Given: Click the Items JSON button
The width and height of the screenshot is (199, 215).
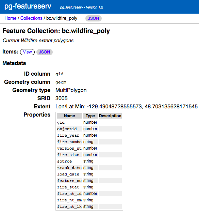Looking at the screenshot, I should (x=45, y=52).
